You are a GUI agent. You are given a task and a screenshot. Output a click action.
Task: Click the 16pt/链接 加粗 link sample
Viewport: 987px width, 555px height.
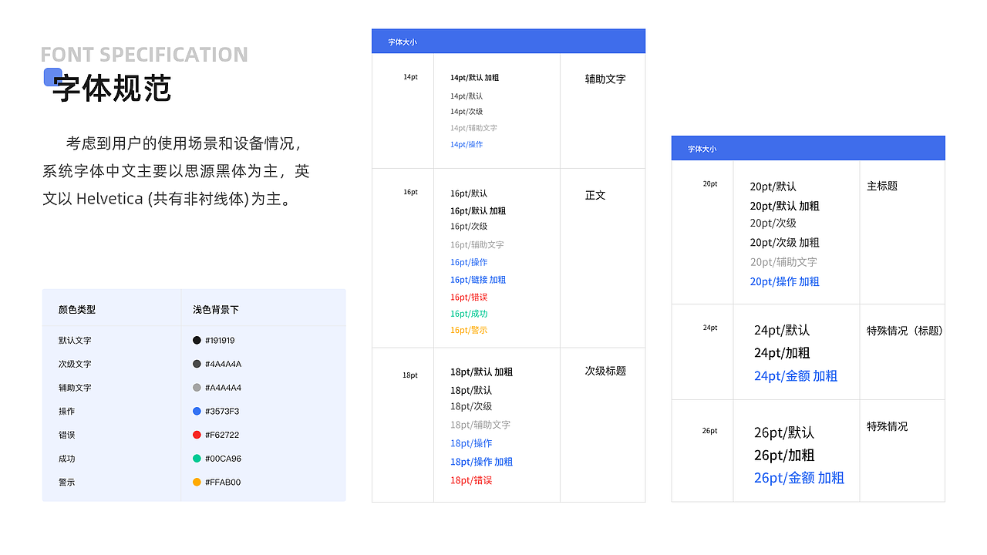click(x=478, y=279)
